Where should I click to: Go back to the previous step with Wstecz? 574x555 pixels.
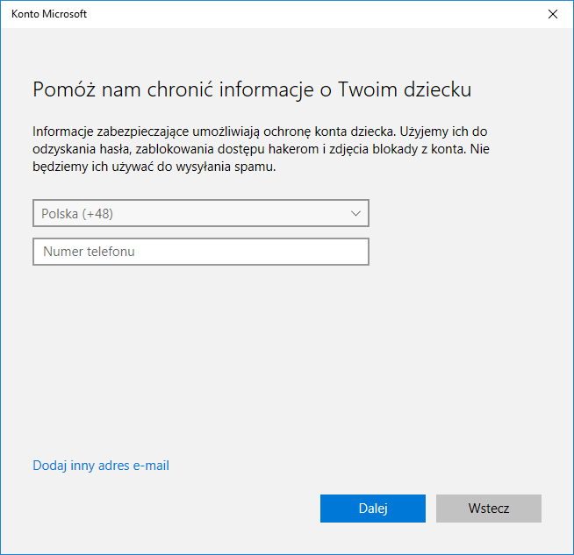(x=488, y=509)
